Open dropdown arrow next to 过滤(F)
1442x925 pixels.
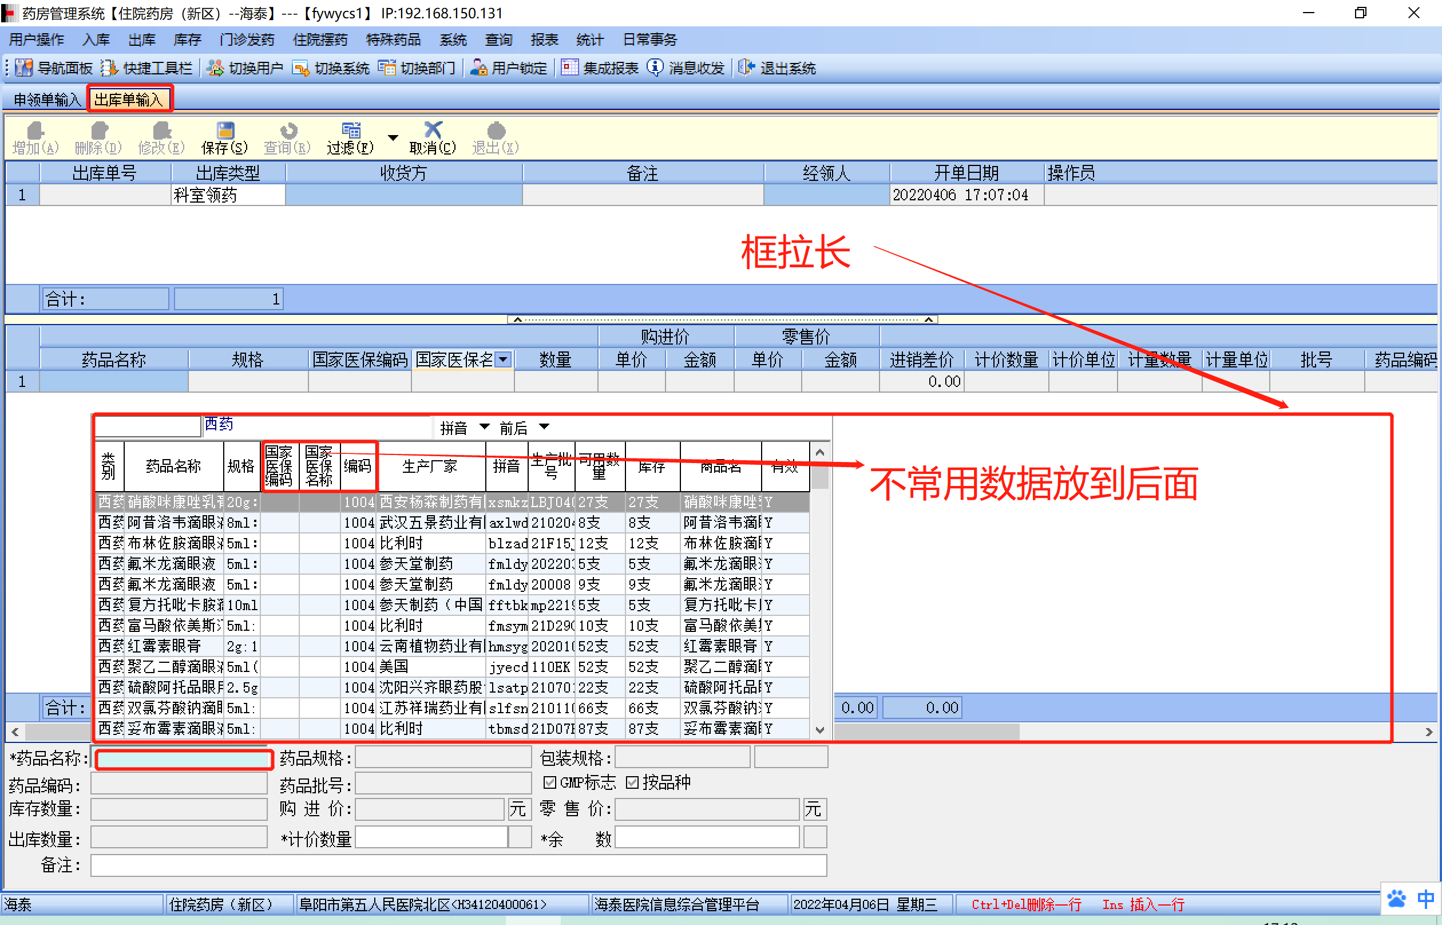pos(393,137)
